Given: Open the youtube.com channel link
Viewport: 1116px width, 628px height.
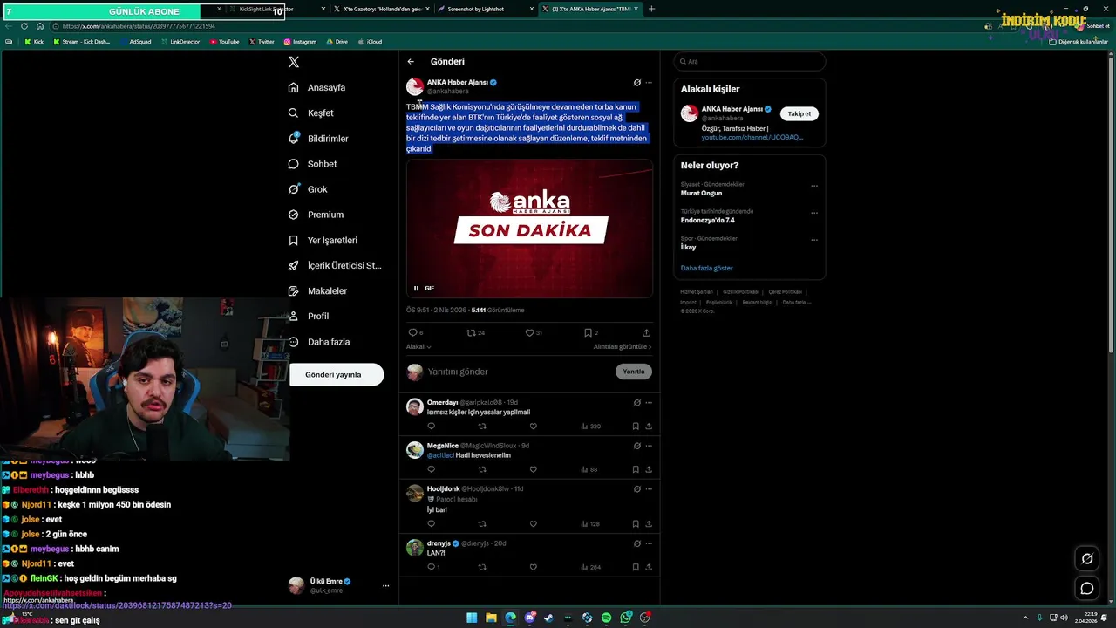Looking at the screenshot, I should (752, 137).
